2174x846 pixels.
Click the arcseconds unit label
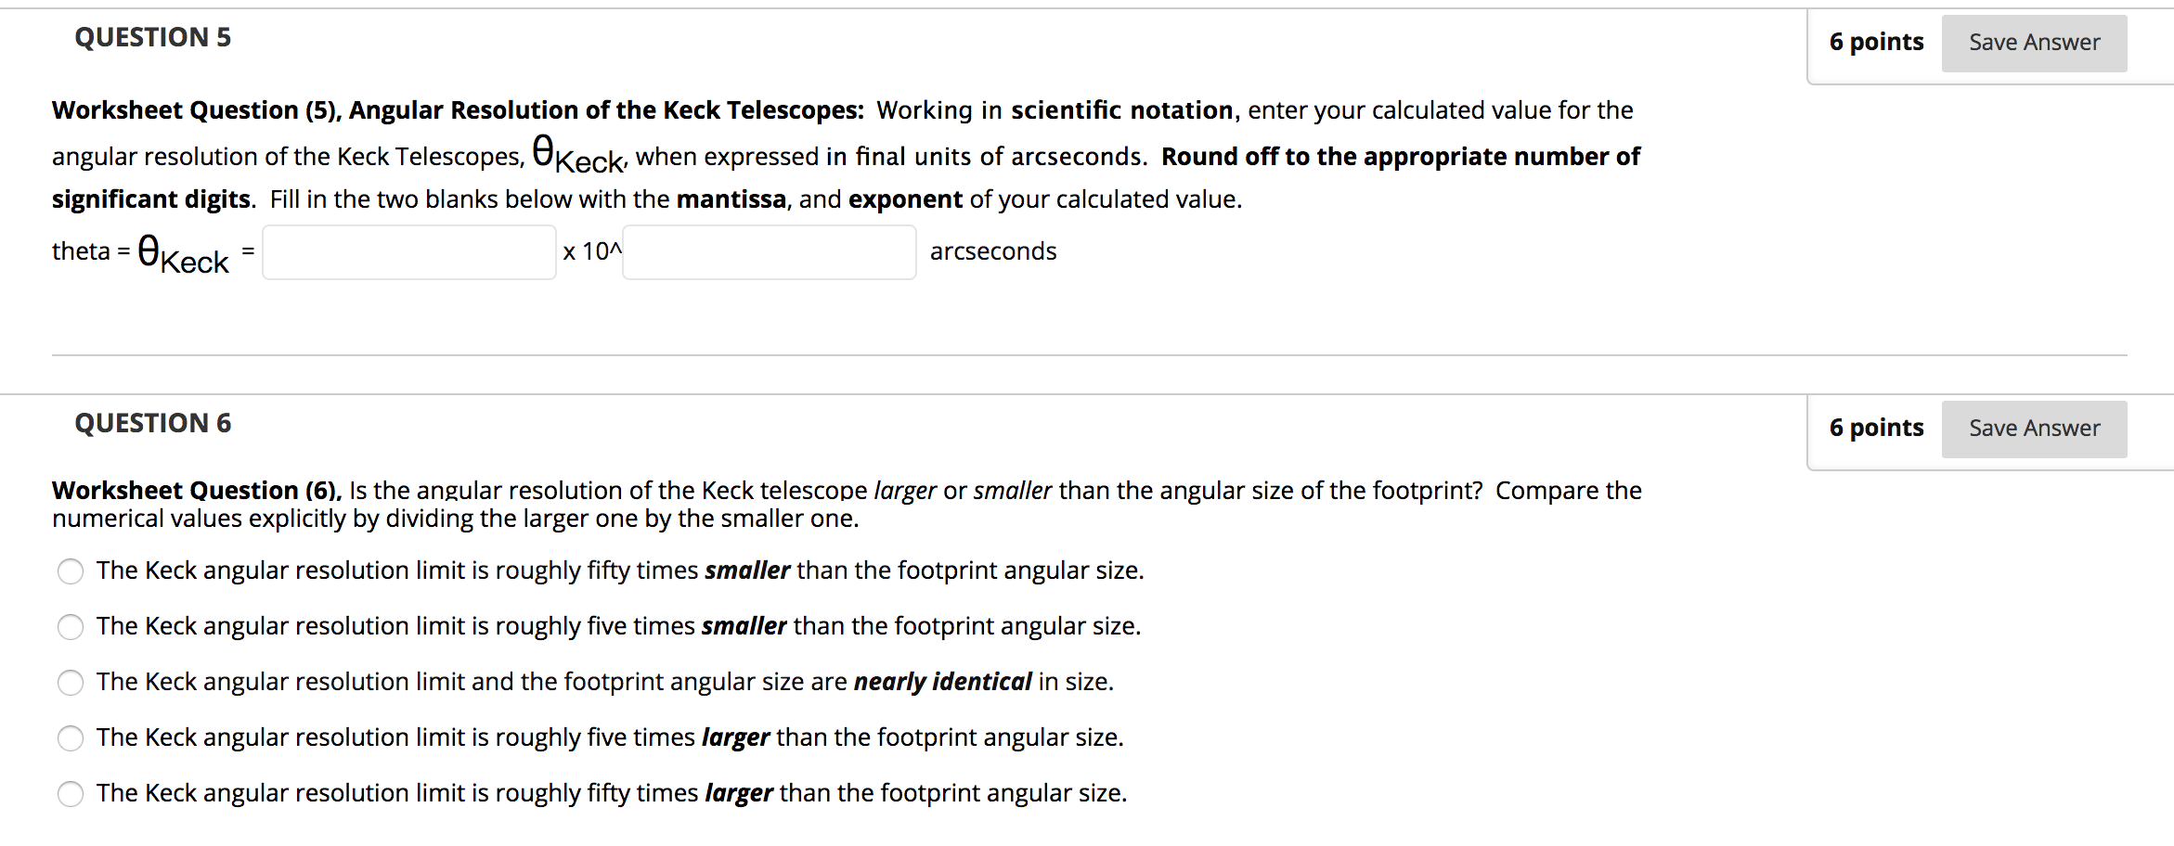tap(993, 251)
